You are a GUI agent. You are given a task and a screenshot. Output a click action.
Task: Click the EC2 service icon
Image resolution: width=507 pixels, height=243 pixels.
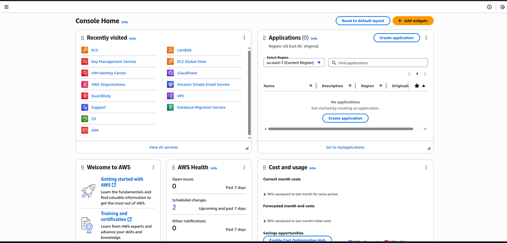(x=85, y=50)
